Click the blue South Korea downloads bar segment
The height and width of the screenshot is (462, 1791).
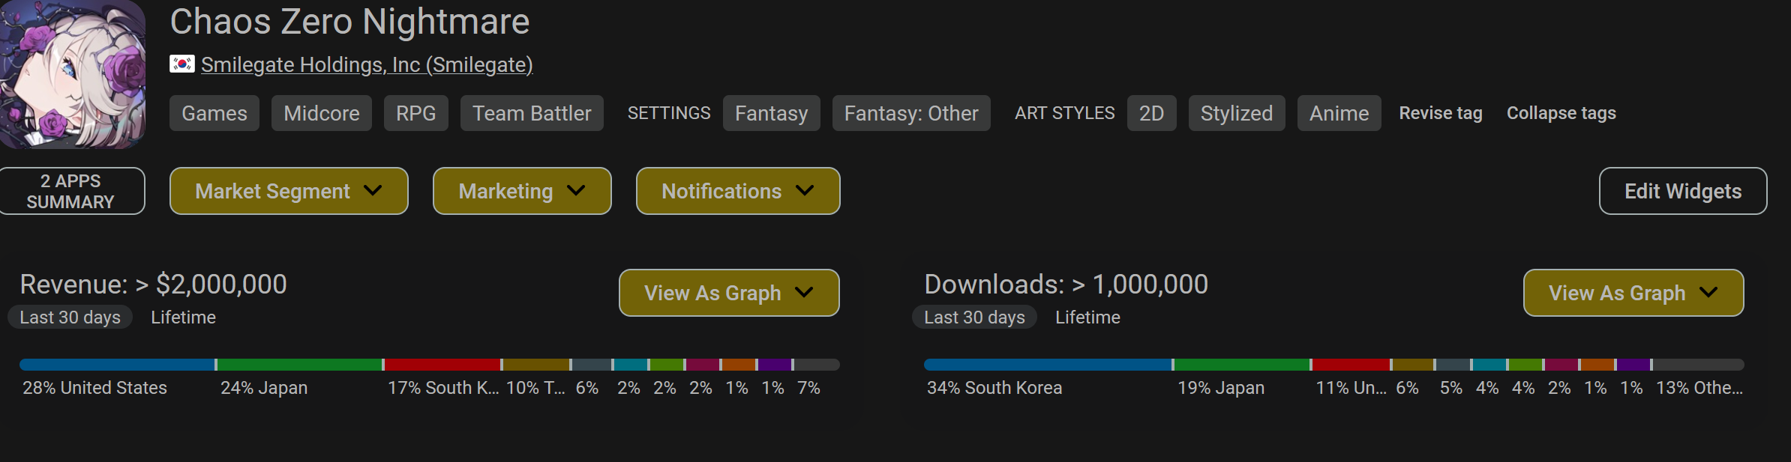tap(1048, 365)
